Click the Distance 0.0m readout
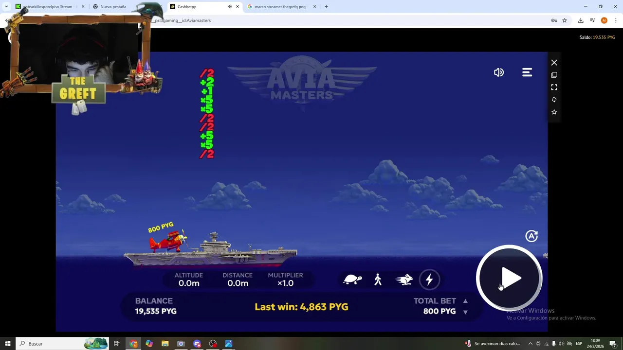623x350 pixels. 238,279
